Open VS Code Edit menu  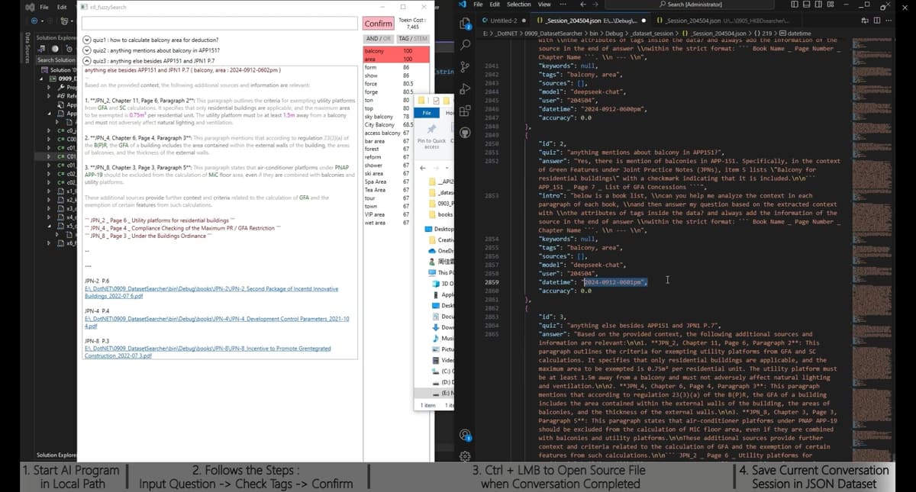496,5
